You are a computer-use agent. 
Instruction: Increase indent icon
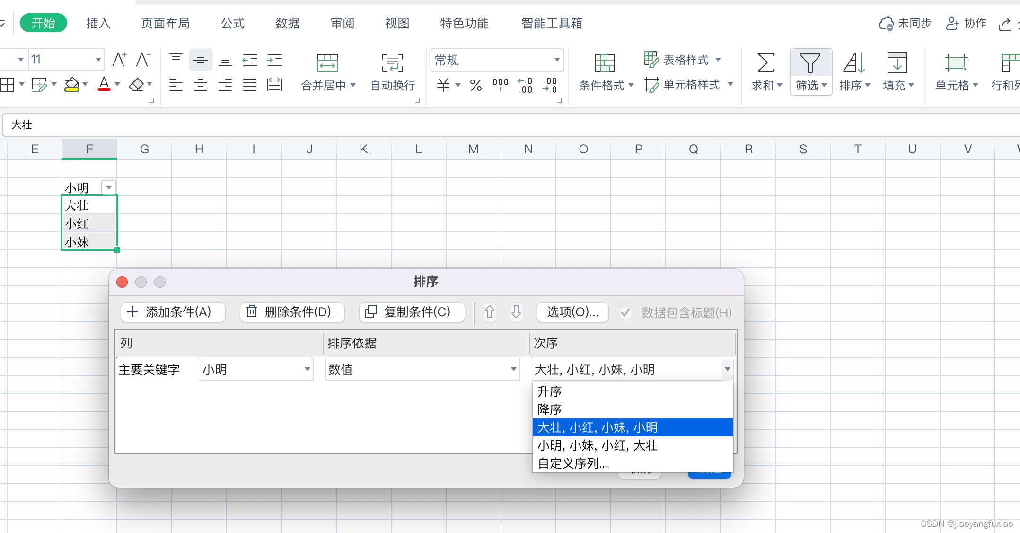click(x=274, y=60)
